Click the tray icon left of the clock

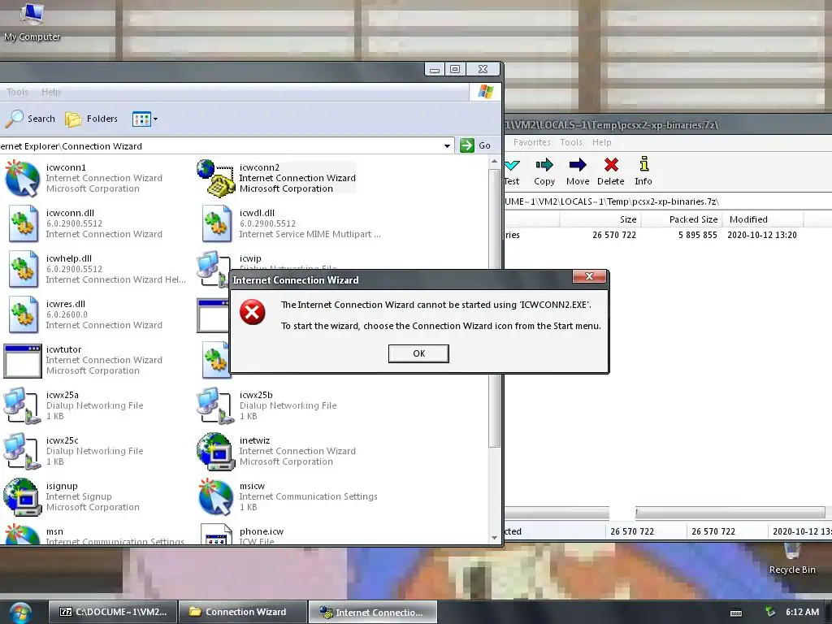770,612
